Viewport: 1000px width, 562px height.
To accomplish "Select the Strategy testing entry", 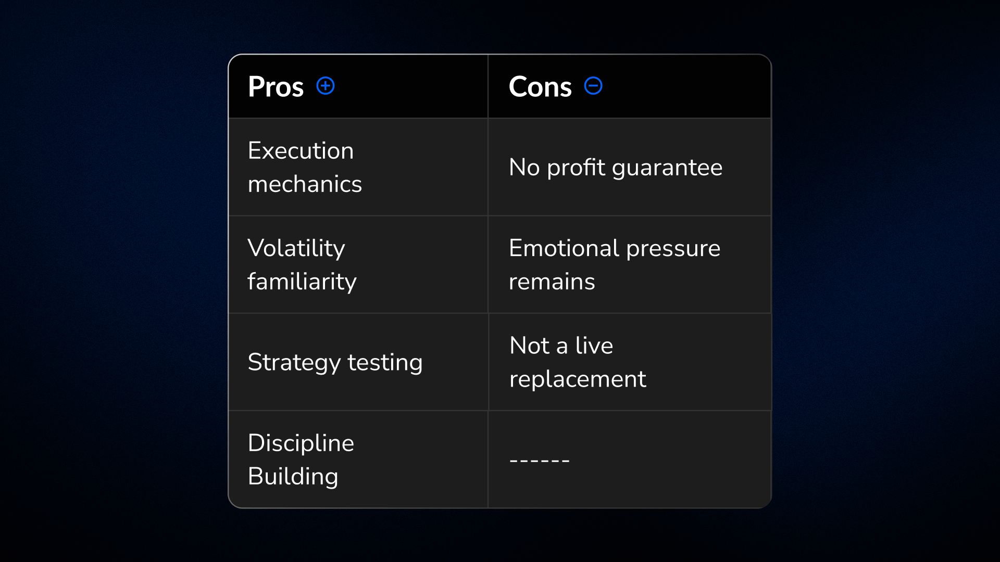I will [x=335, y=363].
